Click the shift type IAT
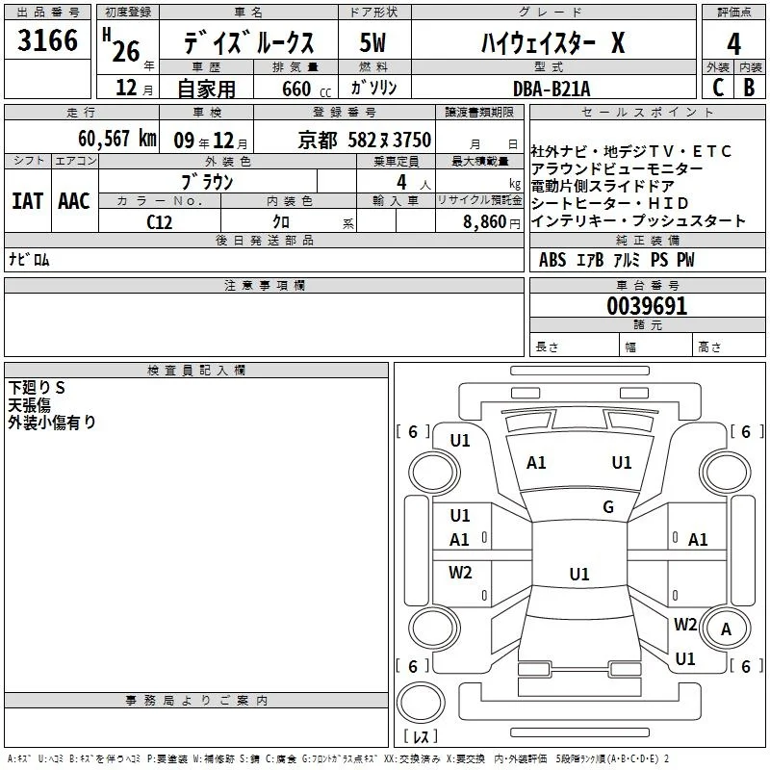The width and height of the screenshot is (770, 770). tap(27, 201)
